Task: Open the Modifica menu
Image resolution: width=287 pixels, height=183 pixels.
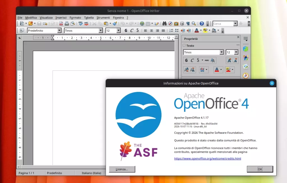Action: [x=31, y=18]
